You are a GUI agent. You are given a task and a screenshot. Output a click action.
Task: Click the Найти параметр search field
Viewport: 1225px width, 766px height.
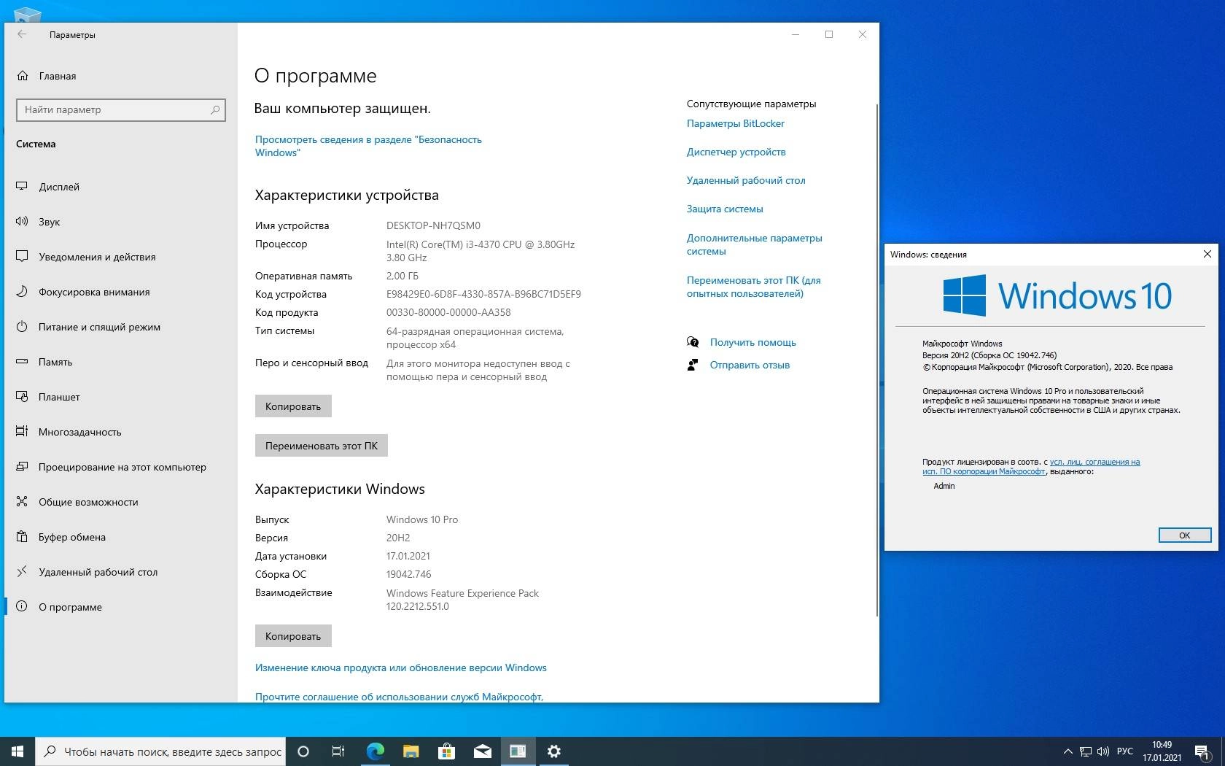(x=121, y=109)
